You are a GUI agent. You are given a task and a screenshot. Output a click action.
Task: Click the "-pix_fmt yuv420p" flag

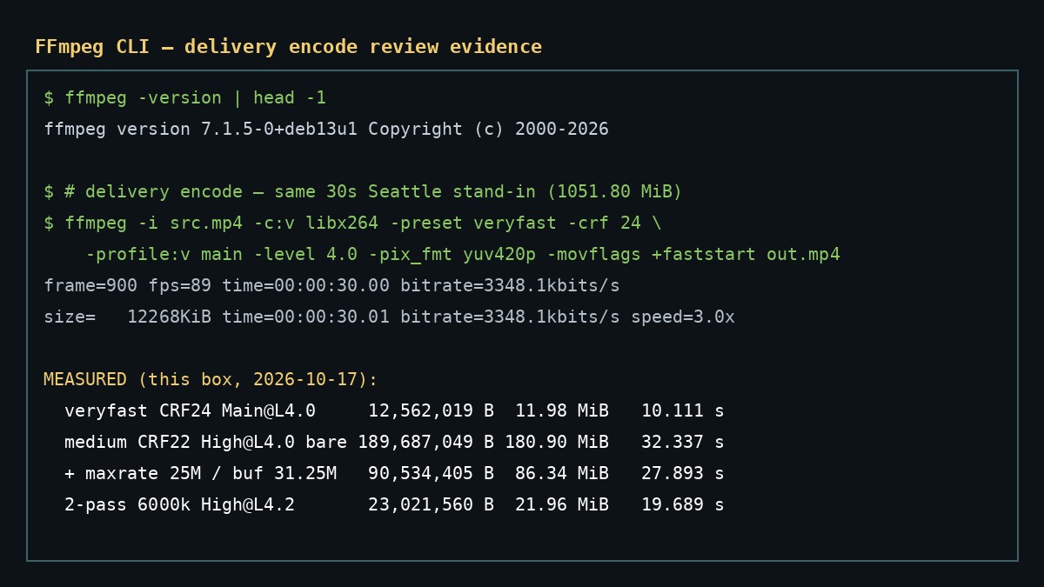(452, 255)
